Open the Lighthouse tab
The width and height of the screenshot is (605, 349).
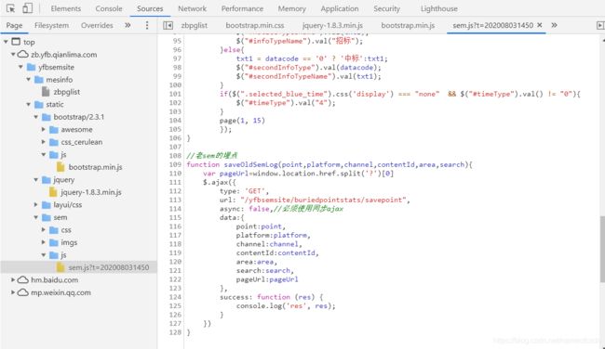coord(439,8)
